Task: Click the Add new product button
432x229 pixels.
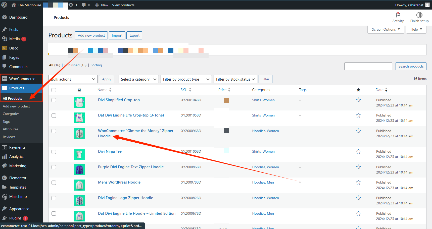Action: [x=91, y=35]
